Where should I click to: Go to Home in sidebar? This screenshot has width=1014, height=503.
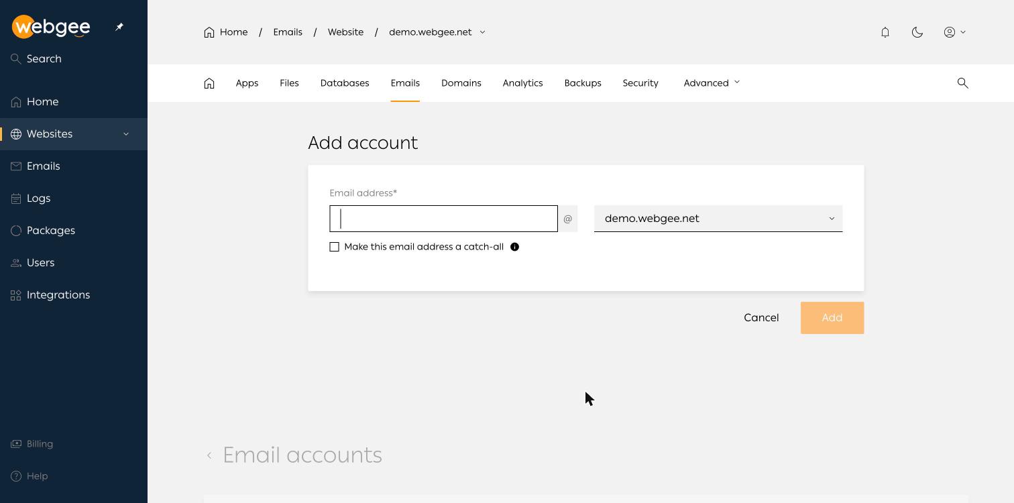click(74, 102)
